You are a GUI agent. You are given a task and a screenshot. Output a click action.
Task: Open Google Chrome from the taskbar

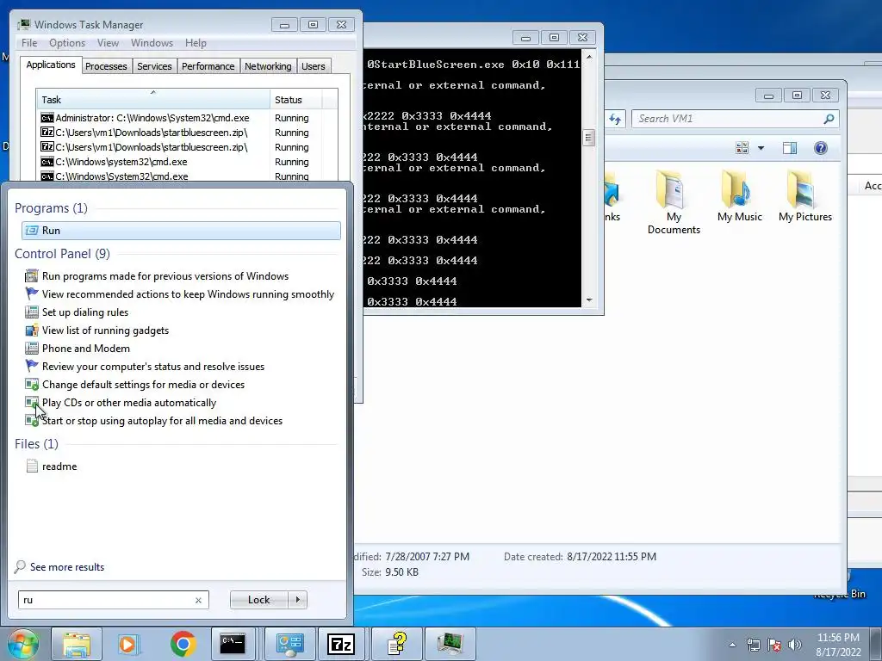[x=183, y=644]
